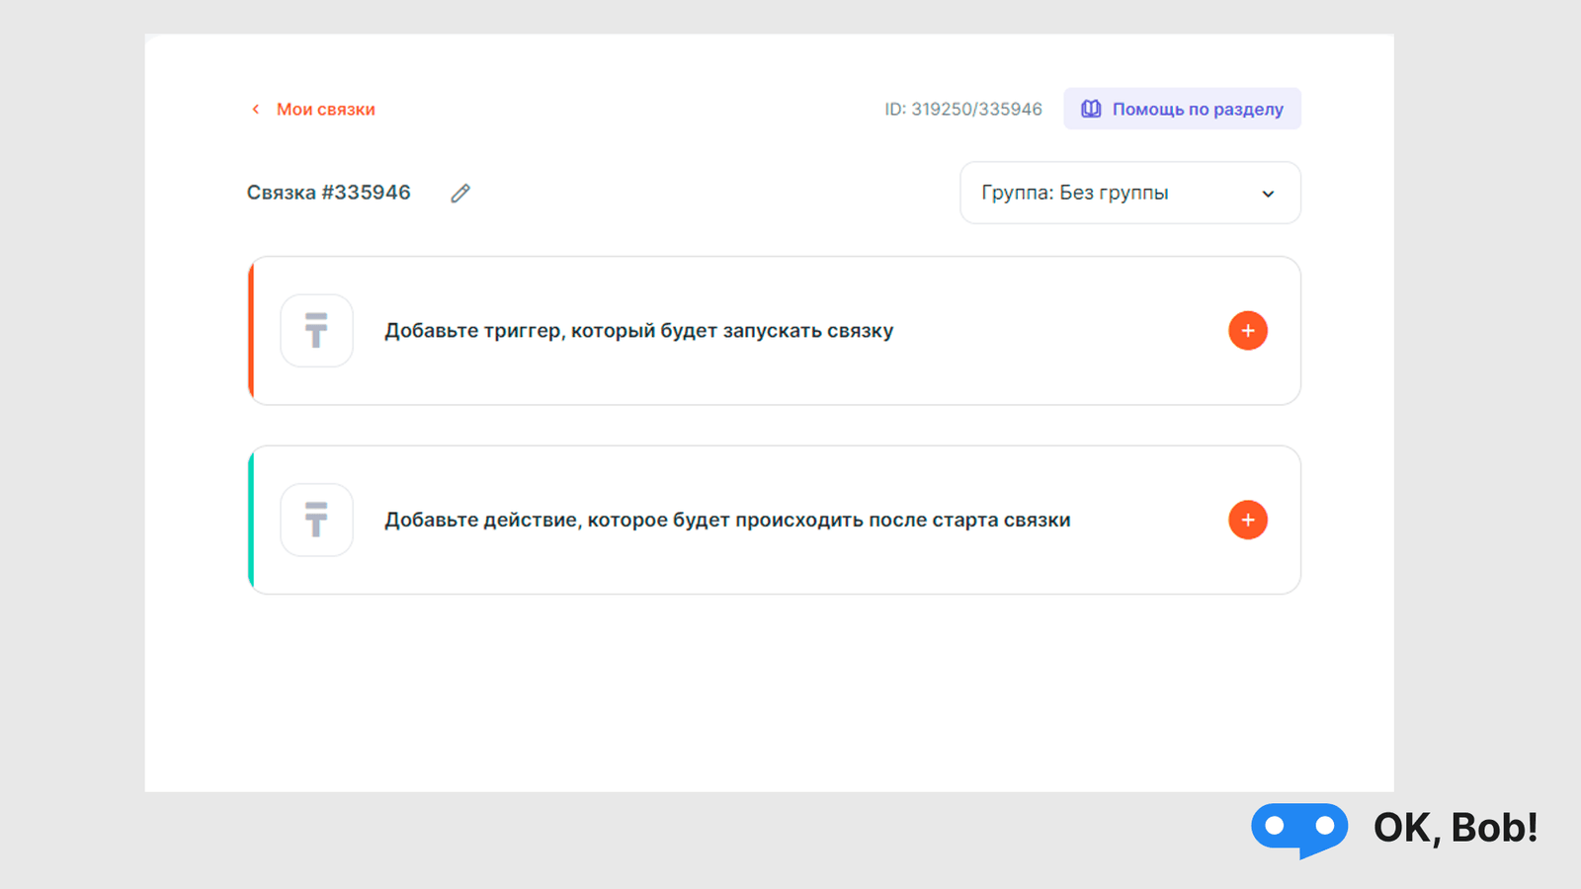Click the pencil icon to rename the связка
The height and width of the screenshot is (889, 1581).
point(460,194)
